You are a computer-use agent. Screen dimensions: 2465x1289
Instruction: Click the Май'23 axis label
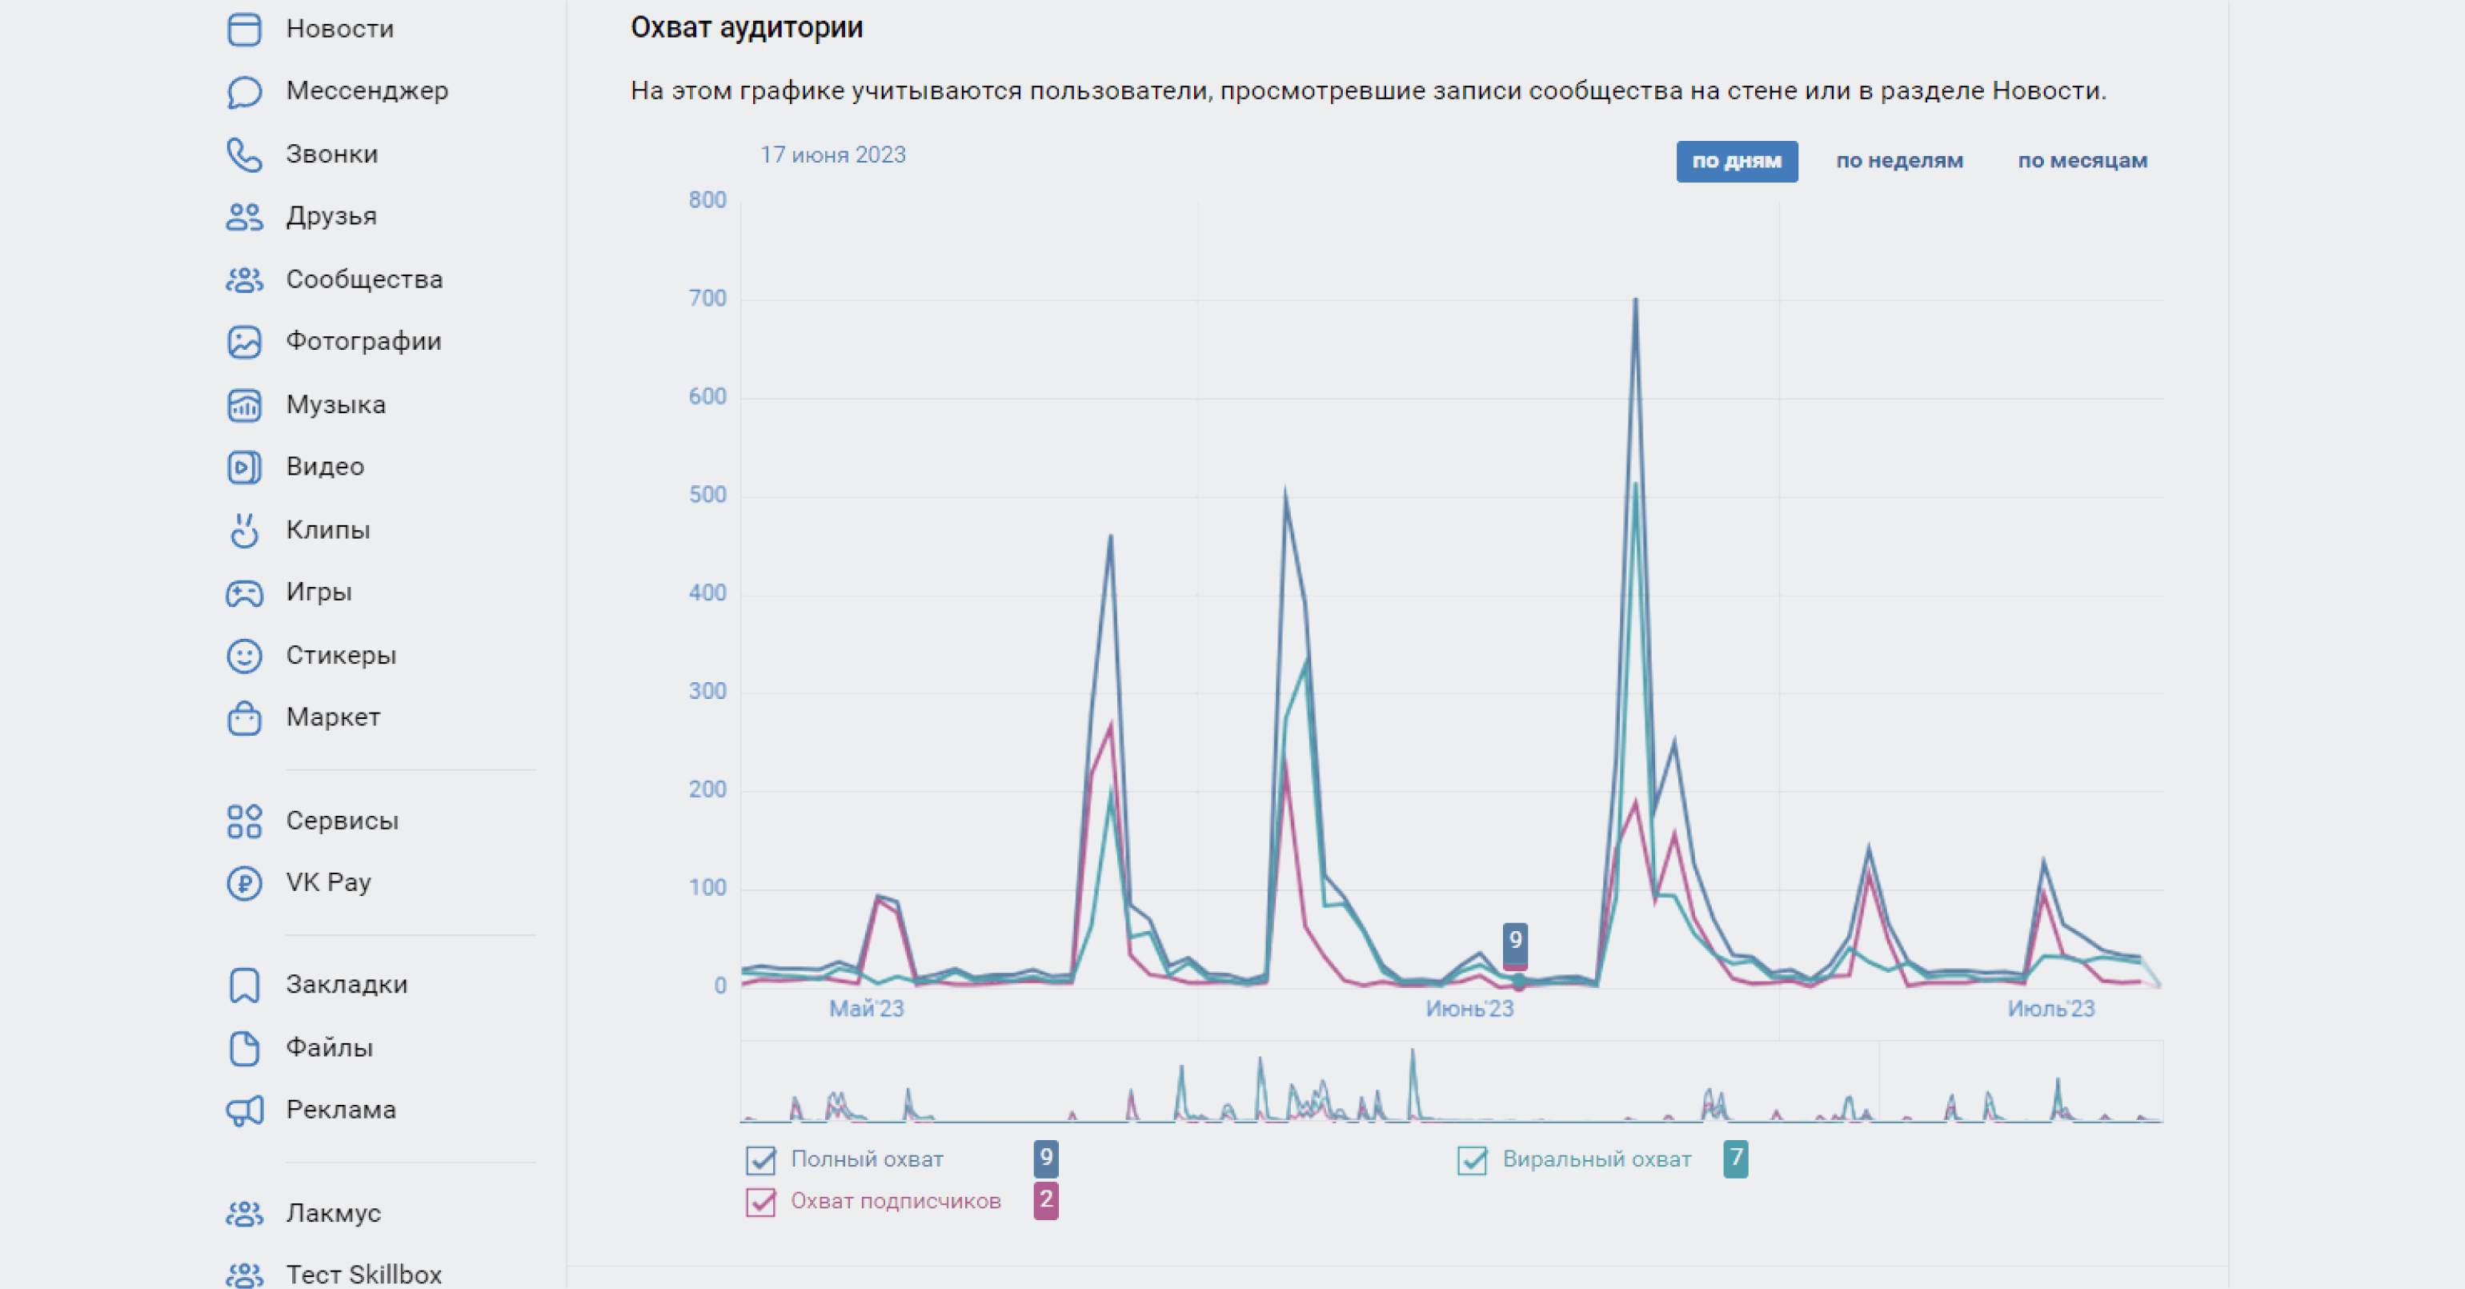(x=866, y=1010)
